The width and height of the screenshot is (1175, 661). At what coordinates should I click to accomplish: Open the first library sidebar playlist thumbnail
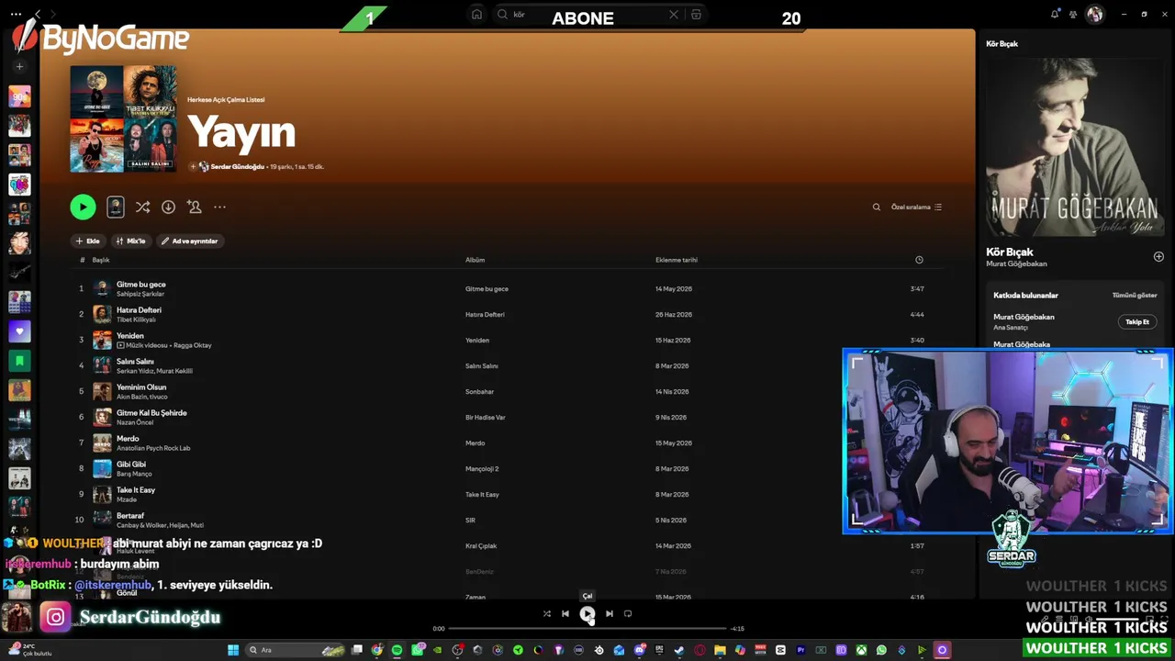pos(19,96)
